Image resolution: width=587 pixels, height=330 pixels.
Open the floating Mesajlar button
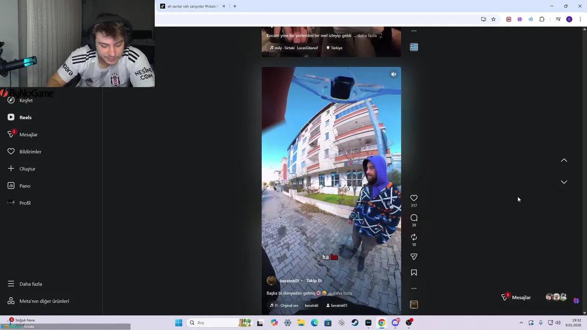pyautogui.click(x=516, y=297)
